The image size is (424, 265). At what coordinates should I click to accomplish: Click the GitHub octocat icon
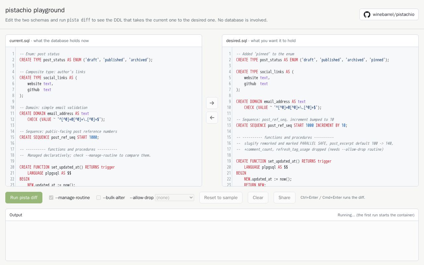pos(367,14)
